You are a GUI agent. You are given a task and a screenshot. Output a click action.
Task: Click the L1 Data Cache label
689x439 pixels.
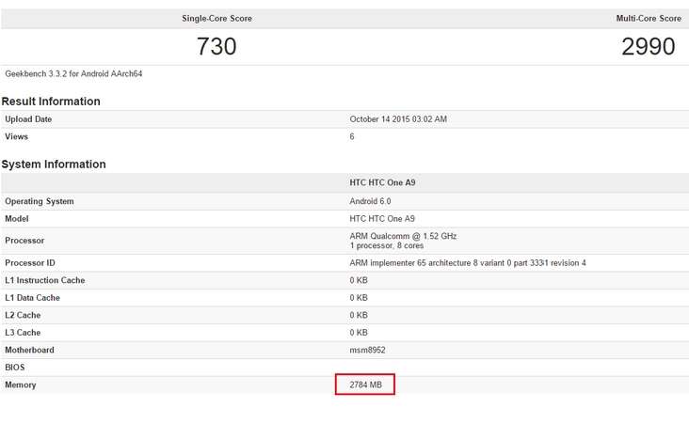pos(33,298)
